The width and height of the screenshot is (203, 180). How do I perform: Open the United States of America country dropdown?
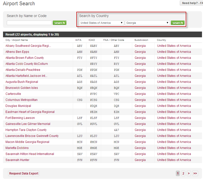102,23
